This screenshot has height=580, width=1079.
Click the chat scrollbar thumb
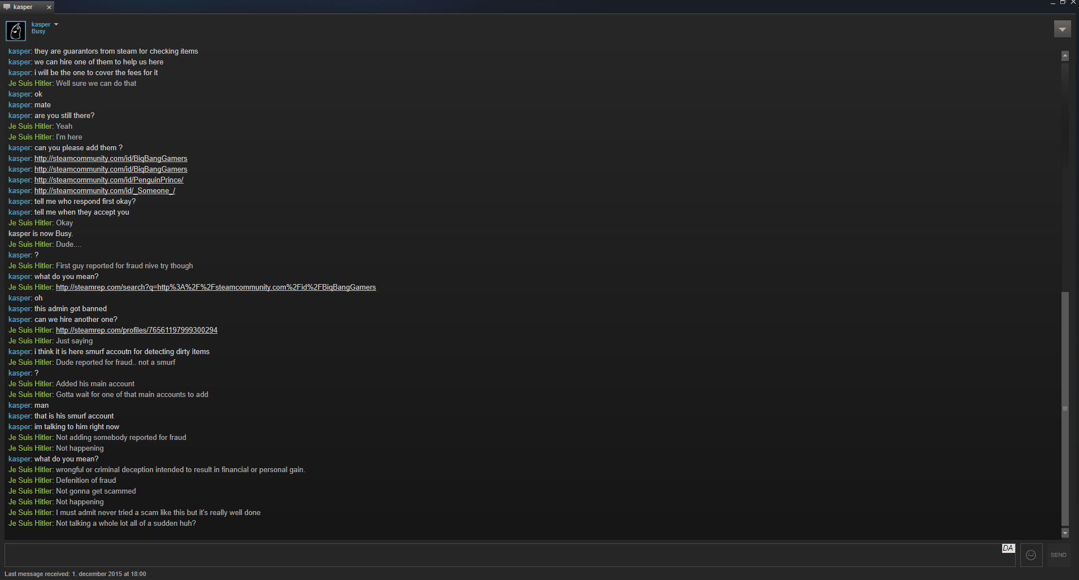1065,408
